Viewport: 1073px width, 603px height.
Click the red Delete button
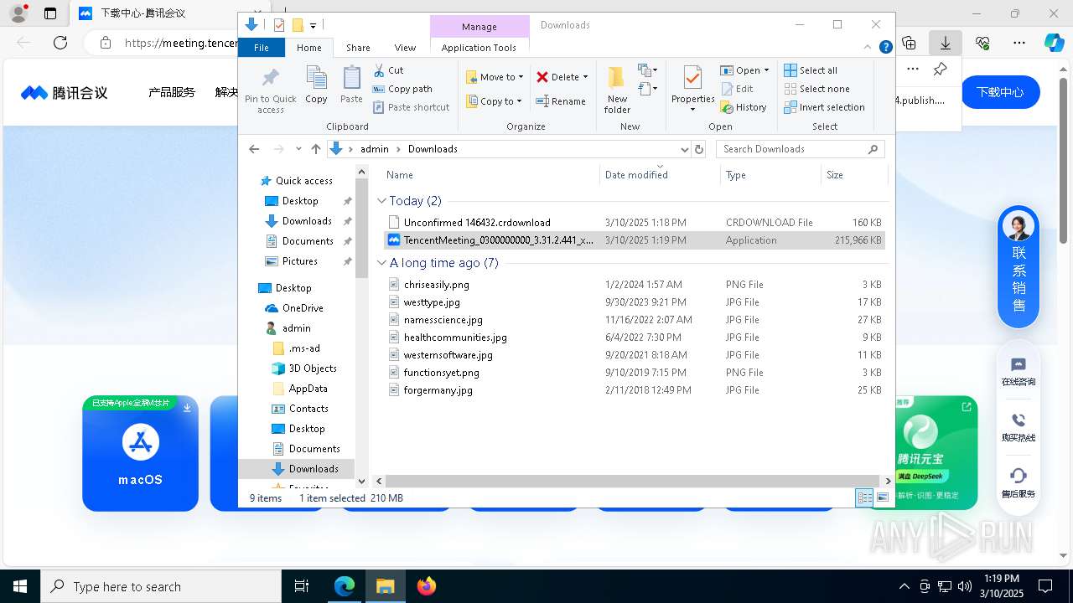557,77
